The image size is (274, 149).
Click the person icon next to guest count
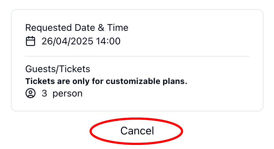[x=31, y=93]
